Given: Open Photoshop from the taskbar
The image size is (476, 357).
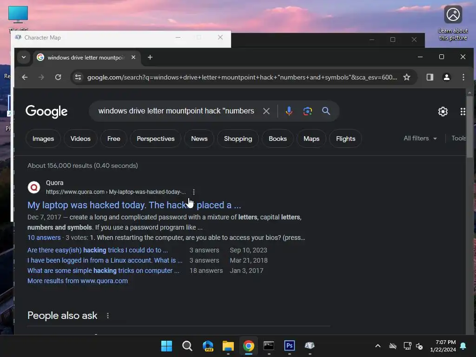Looking at the screenshot, I should click(289, 346).
